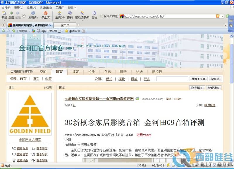Click the RSS feed icon in address bar
Screen dimensions: 234x169
[218, 16]
